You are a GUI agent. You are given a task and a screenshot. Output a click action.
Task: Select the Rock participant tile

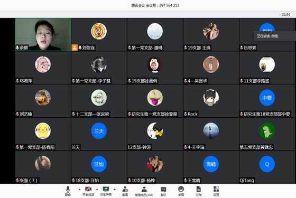[211, 101]
